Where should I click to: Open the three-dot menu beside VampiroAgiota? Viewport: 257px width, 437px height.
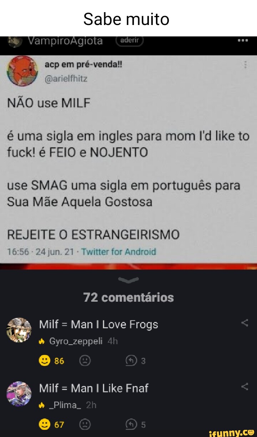[242, 40]
